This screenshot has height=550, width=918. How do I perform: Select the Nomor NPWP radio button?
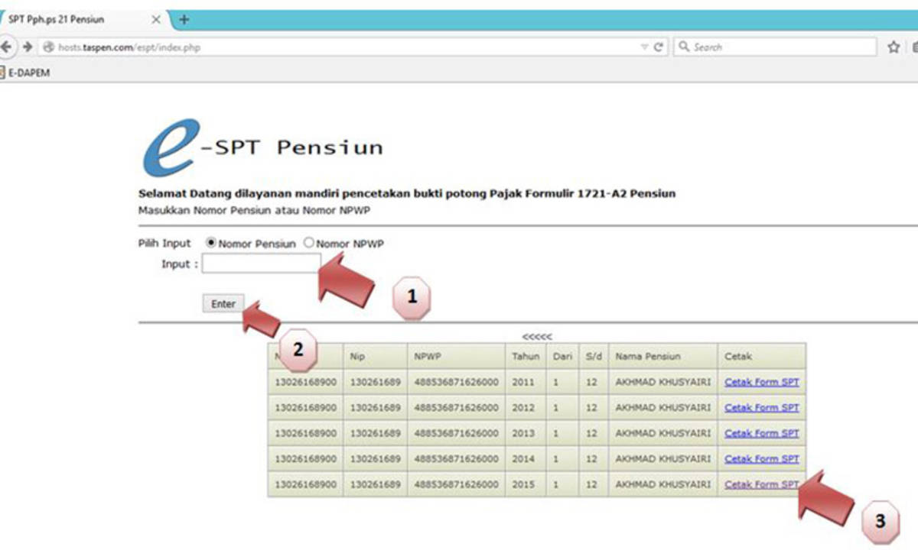coord(309,243)
